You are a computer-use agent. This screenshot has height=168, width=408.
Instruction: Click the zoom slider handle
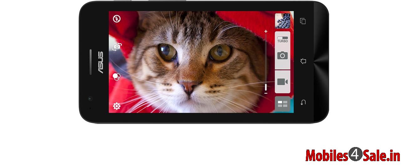[266, 87]
